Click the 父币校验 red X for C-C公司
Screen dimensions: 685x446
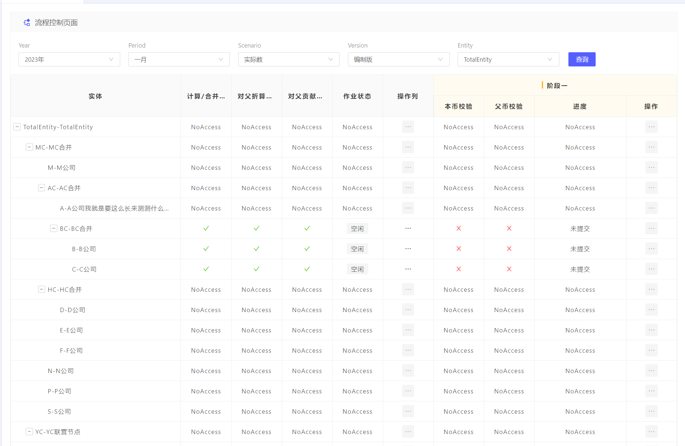coord(509,269)
